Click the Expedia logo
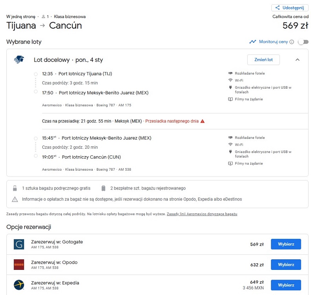311x295 pixels. (19, 285)
